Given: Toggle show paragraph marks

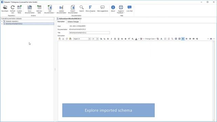Looking at the screenshot, I should pyautogui.click(x=197, y=39).
